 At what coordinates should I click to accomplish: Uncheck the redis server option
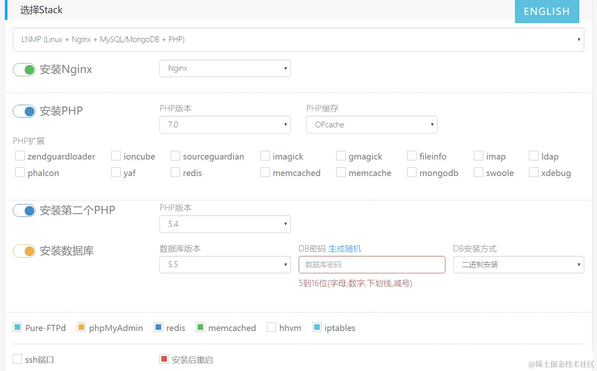(x=158, y=327)
